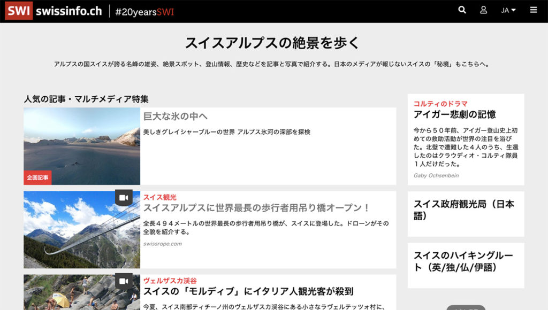Click the user account icon
This screenshot has height=310, width=548.
pyautogui.click(x=483, y=10)
